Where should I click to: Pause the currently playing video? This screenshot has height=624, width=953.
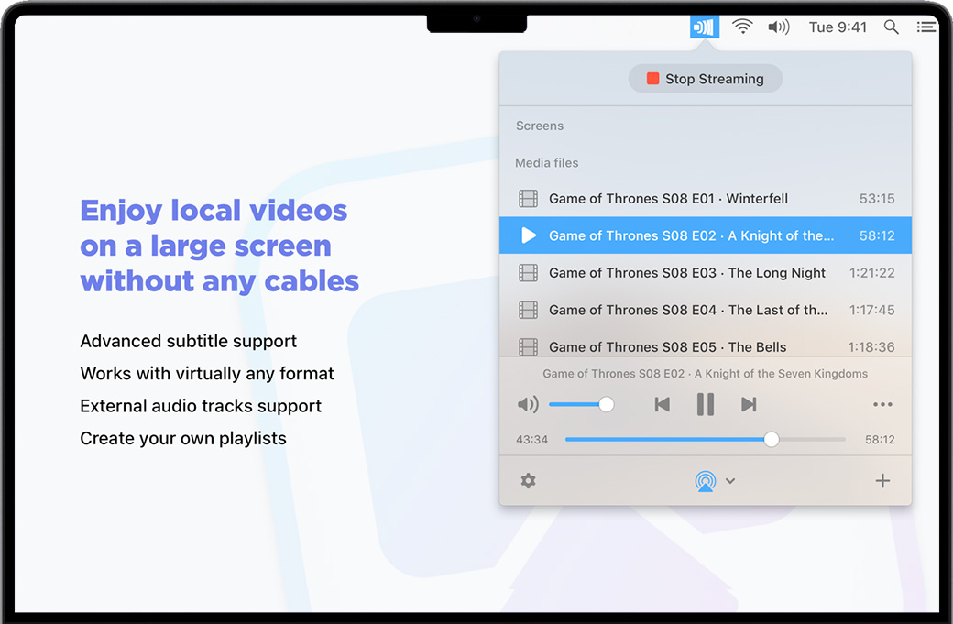coord(705,404)
